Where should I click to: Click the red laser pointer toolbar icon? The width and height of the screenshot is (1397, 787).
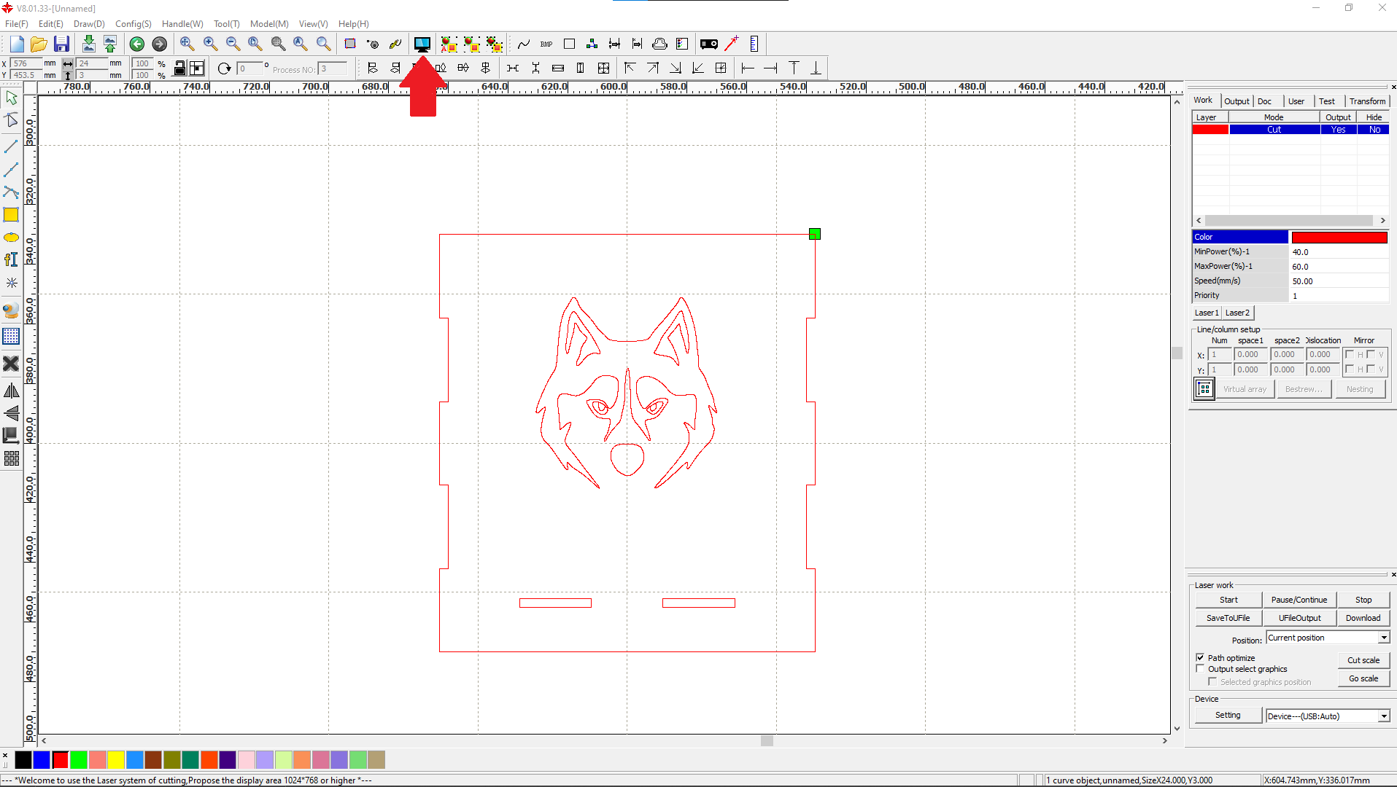pyautogui.click(x=731, y=44)
